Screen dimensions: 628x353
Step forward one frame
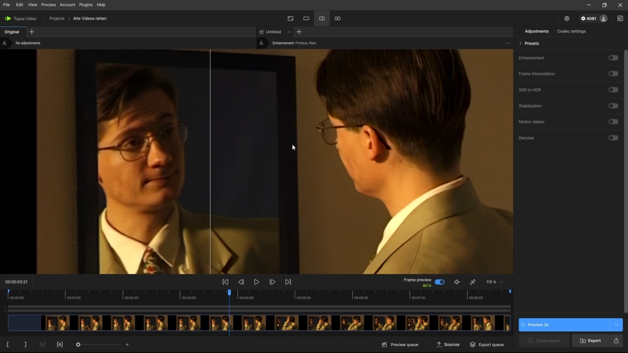coord(272,282)
